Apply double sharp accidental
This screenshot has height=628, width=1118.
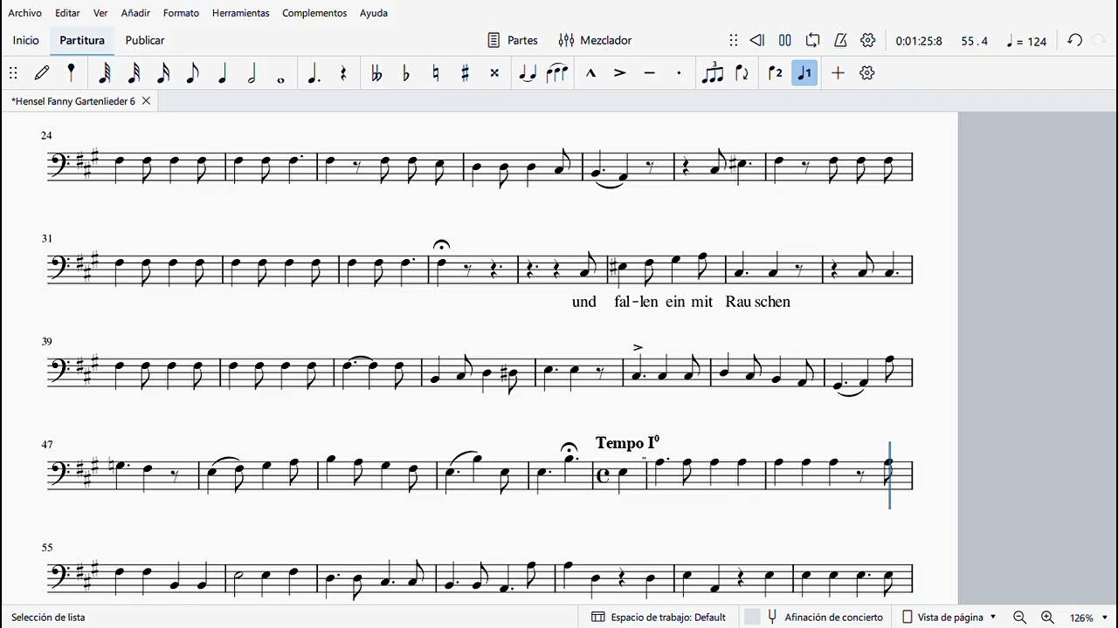click(x=494, y=73)
